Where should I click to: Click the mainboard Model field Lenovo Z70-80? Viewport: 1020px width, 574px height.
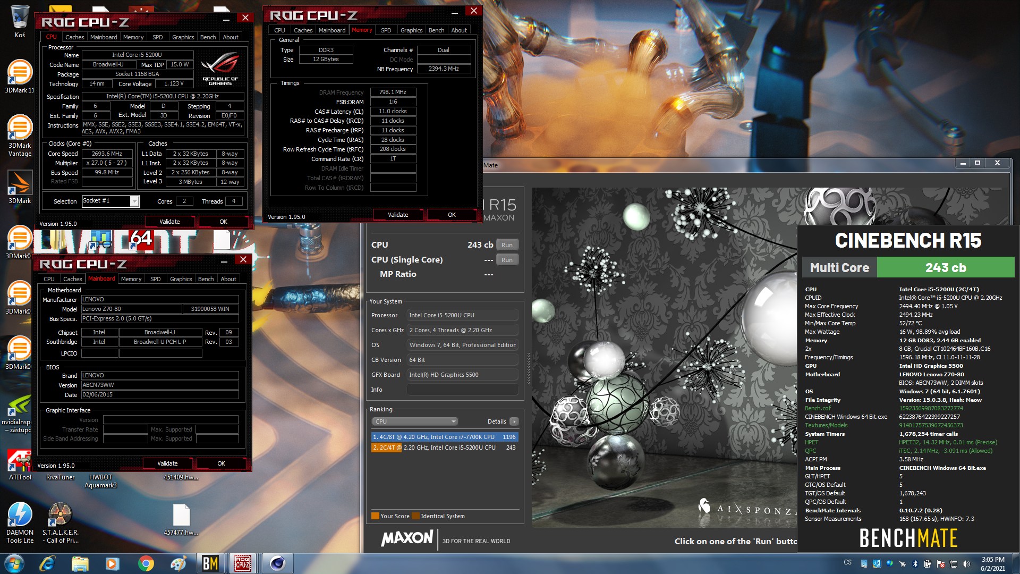point(131,309)
